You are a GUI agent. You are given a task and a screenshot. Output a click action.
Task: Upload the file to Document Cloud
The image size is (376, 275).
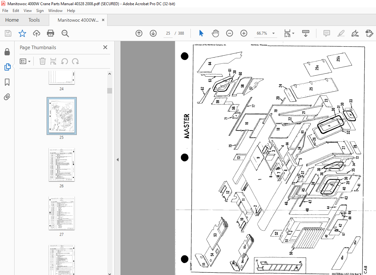point(37,33)
